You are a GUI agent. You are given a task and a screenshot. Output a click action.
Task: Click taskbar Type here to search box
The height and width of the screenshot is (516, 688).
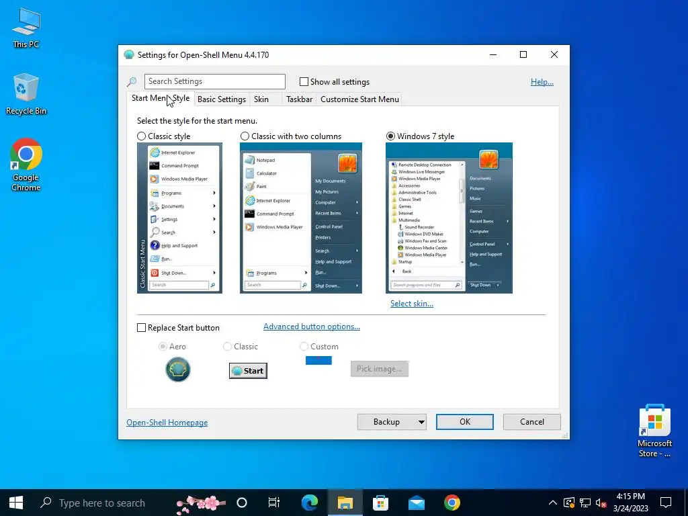(x=102, y=503)
